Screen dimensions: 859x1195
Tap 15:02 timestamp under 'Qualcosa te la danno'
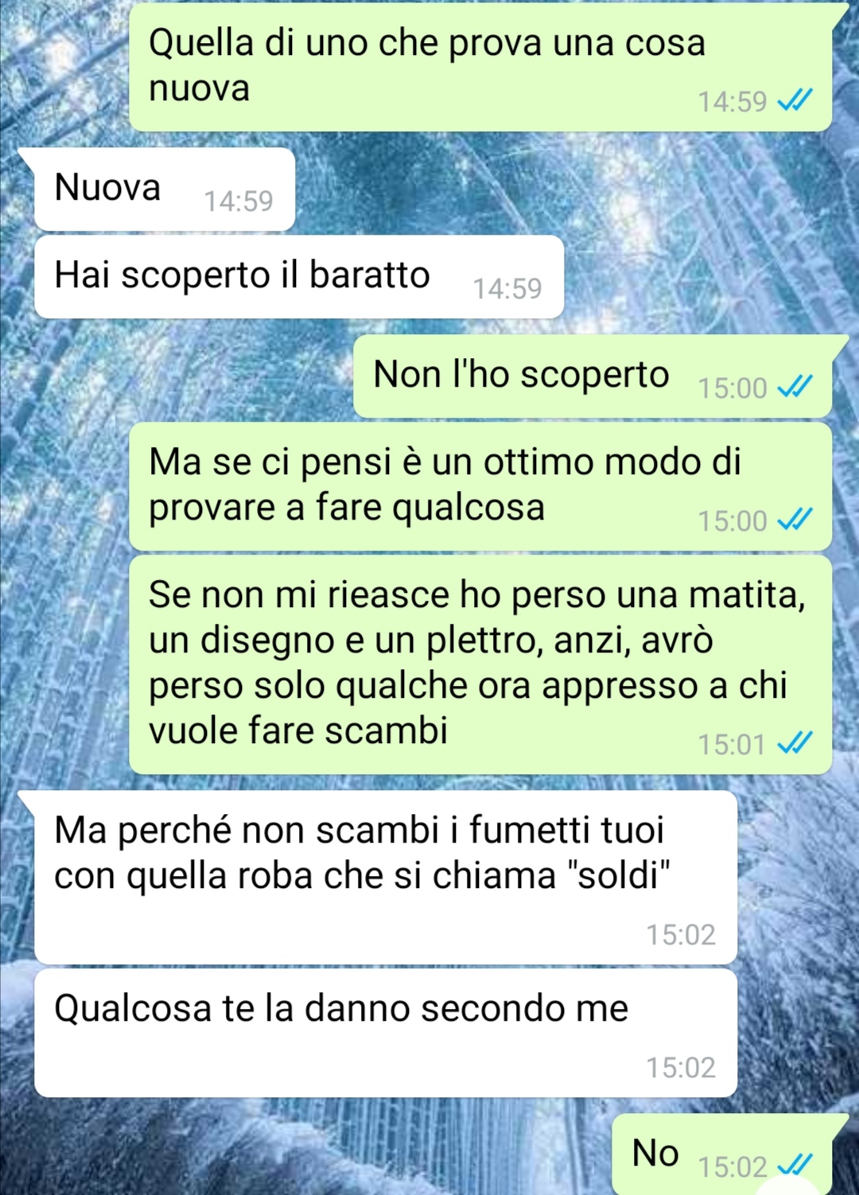click(x=681, y=1067)
